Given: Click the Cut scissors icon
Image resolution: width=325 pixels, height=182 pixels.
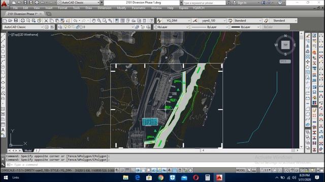Looking at the screenshot, I should [46, 21].
